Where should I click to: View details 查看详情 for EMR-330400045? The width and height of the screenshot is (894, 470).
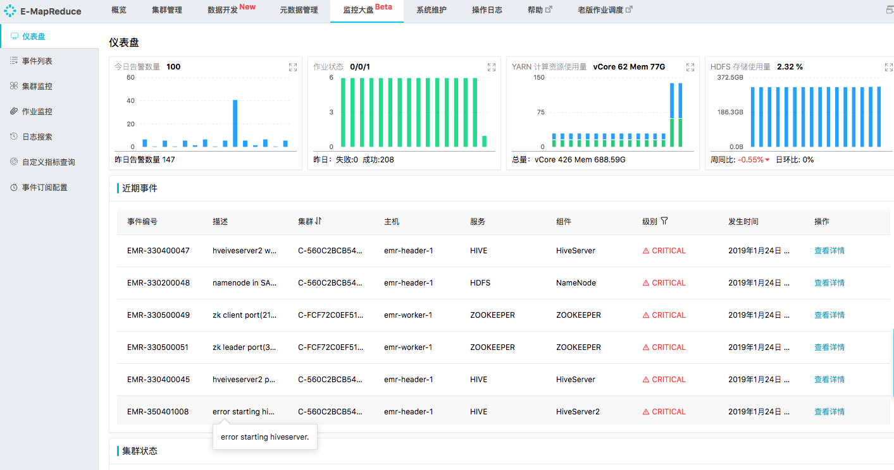point(829,380)
